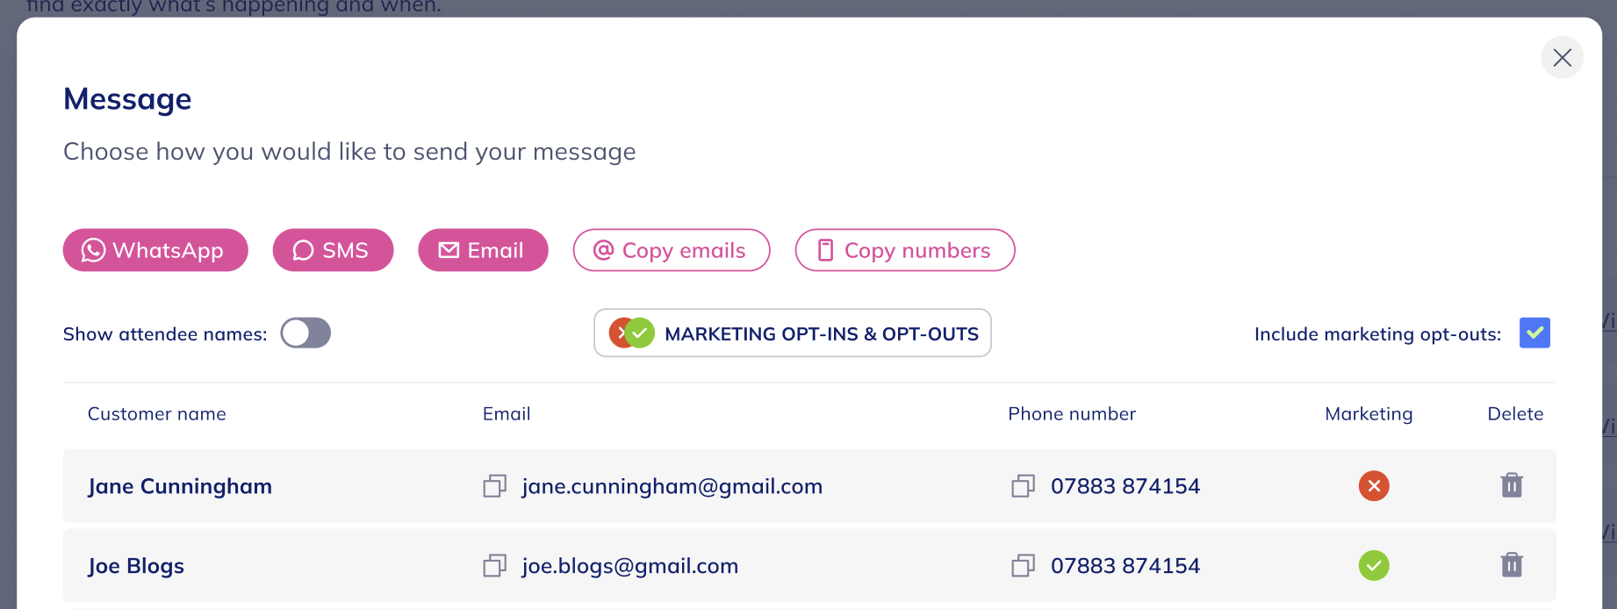Copy Jane Cunningham's email address icon
Viewport: 1617px width, 609px height.
[495, 486]
